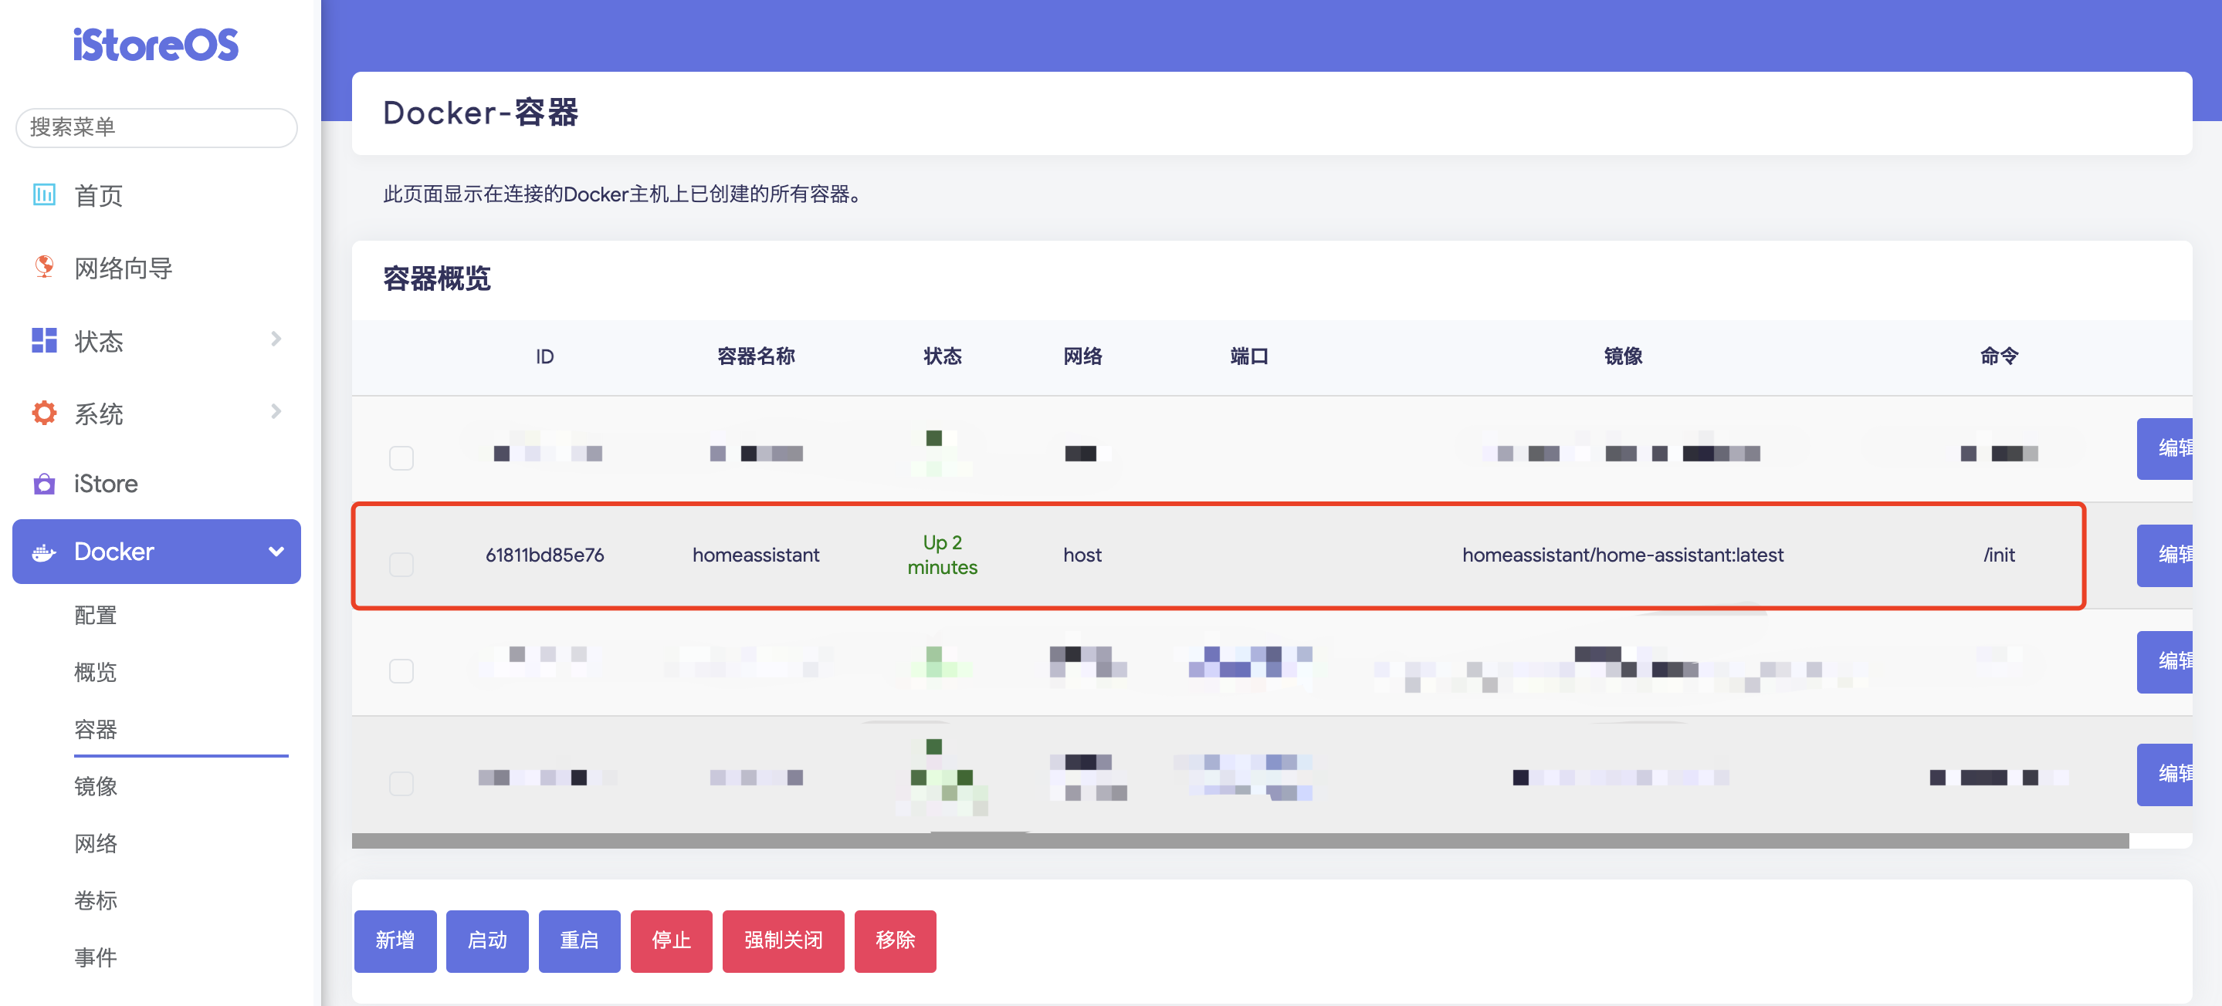Click the iStoreOS logo
The height and width of the screenshot is (1006, 2222).
tap(155, 44)
